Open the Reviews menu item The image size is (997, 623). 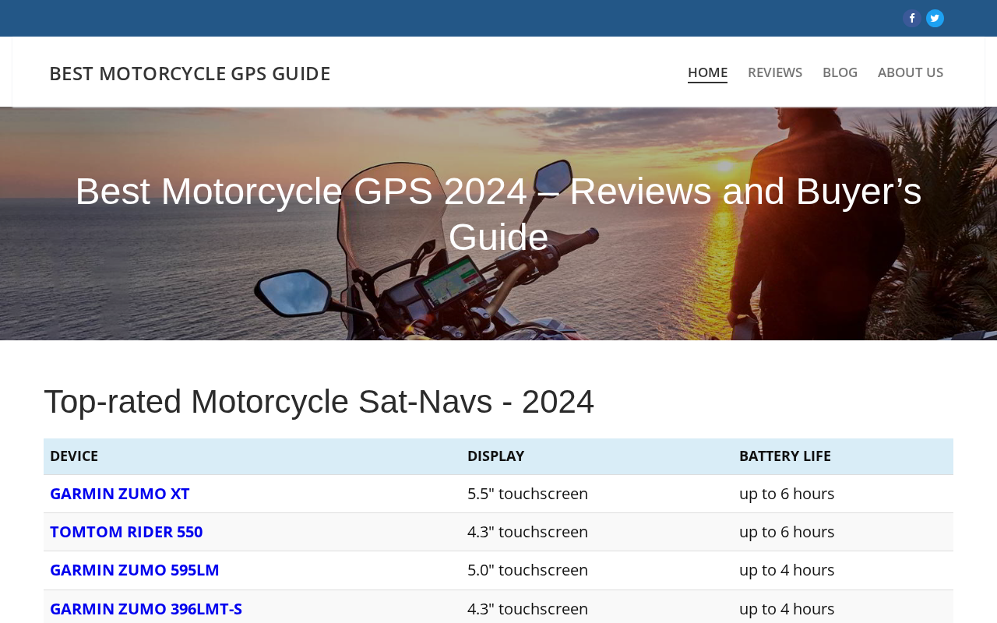coord(775,72)
